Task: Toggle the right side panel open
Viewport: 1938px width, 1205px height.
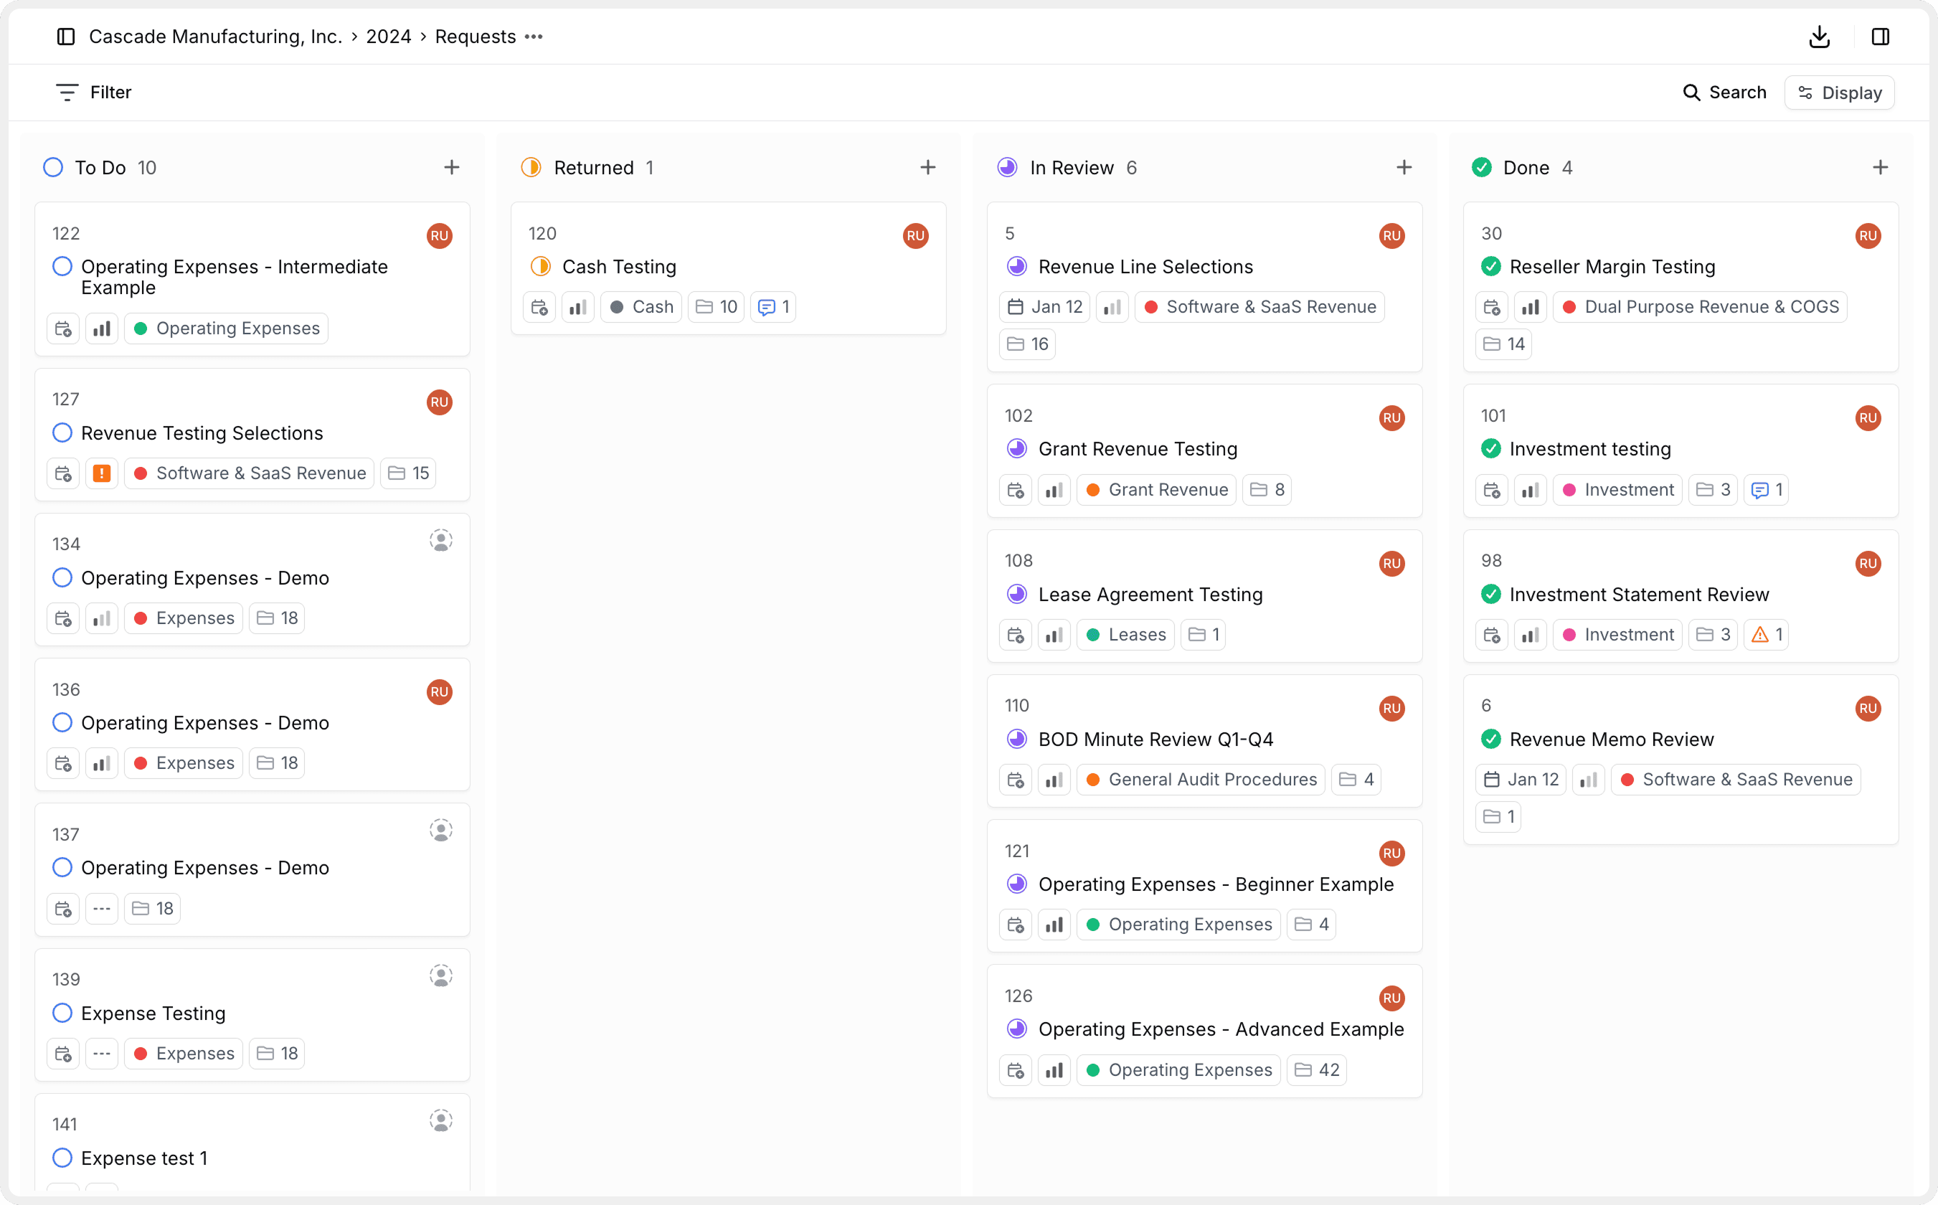Action: [x=1881, y=37]
